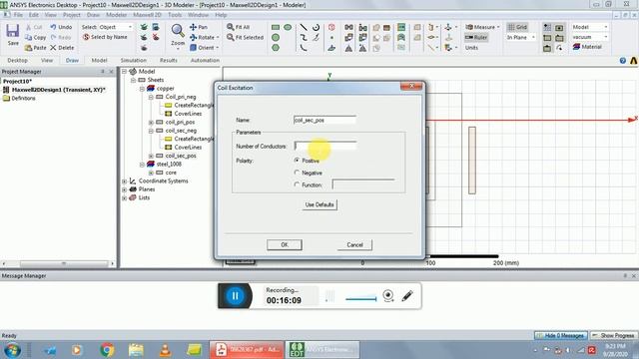Expand the Planes tree node
The height and width of the screenshot is (359, 639).
coord(124,189)
